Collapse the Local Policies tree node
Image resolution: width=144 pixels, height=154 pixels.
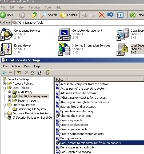(4, 88)
